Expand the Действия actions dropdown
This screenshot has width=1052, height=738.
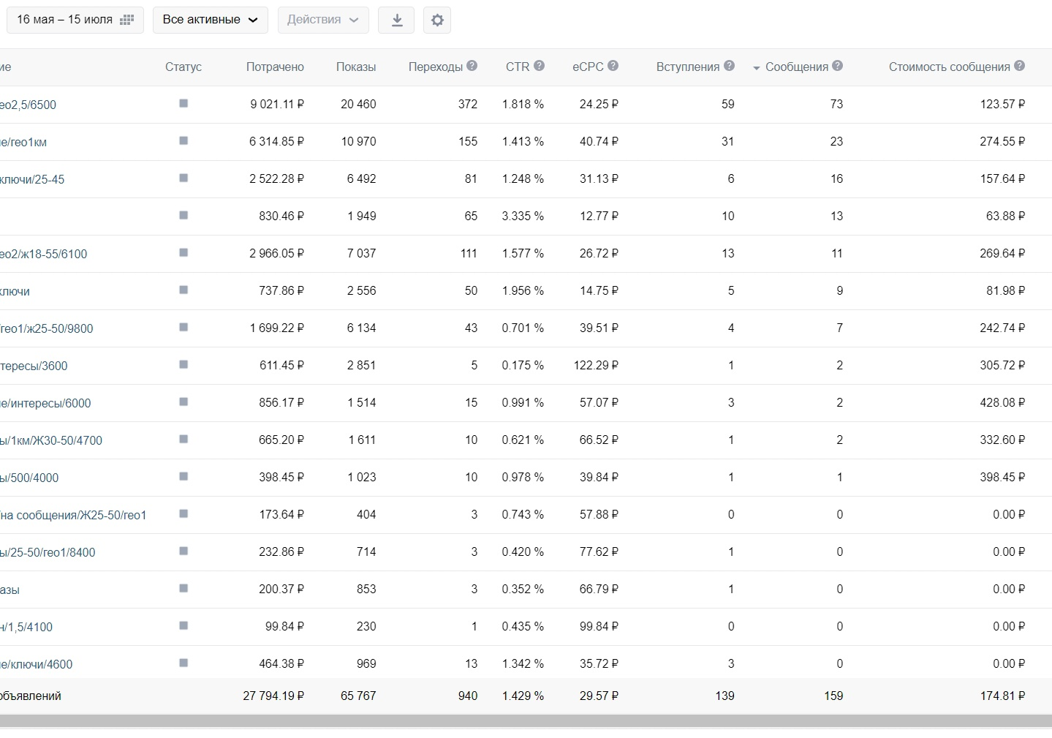point(323,20)
